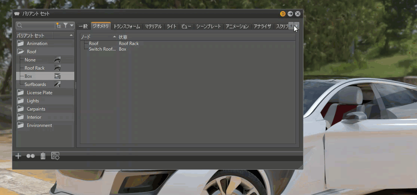Click the 状態 column header
Image resolution: width=417 pixels, height=195 pixels.
[206, 37]
